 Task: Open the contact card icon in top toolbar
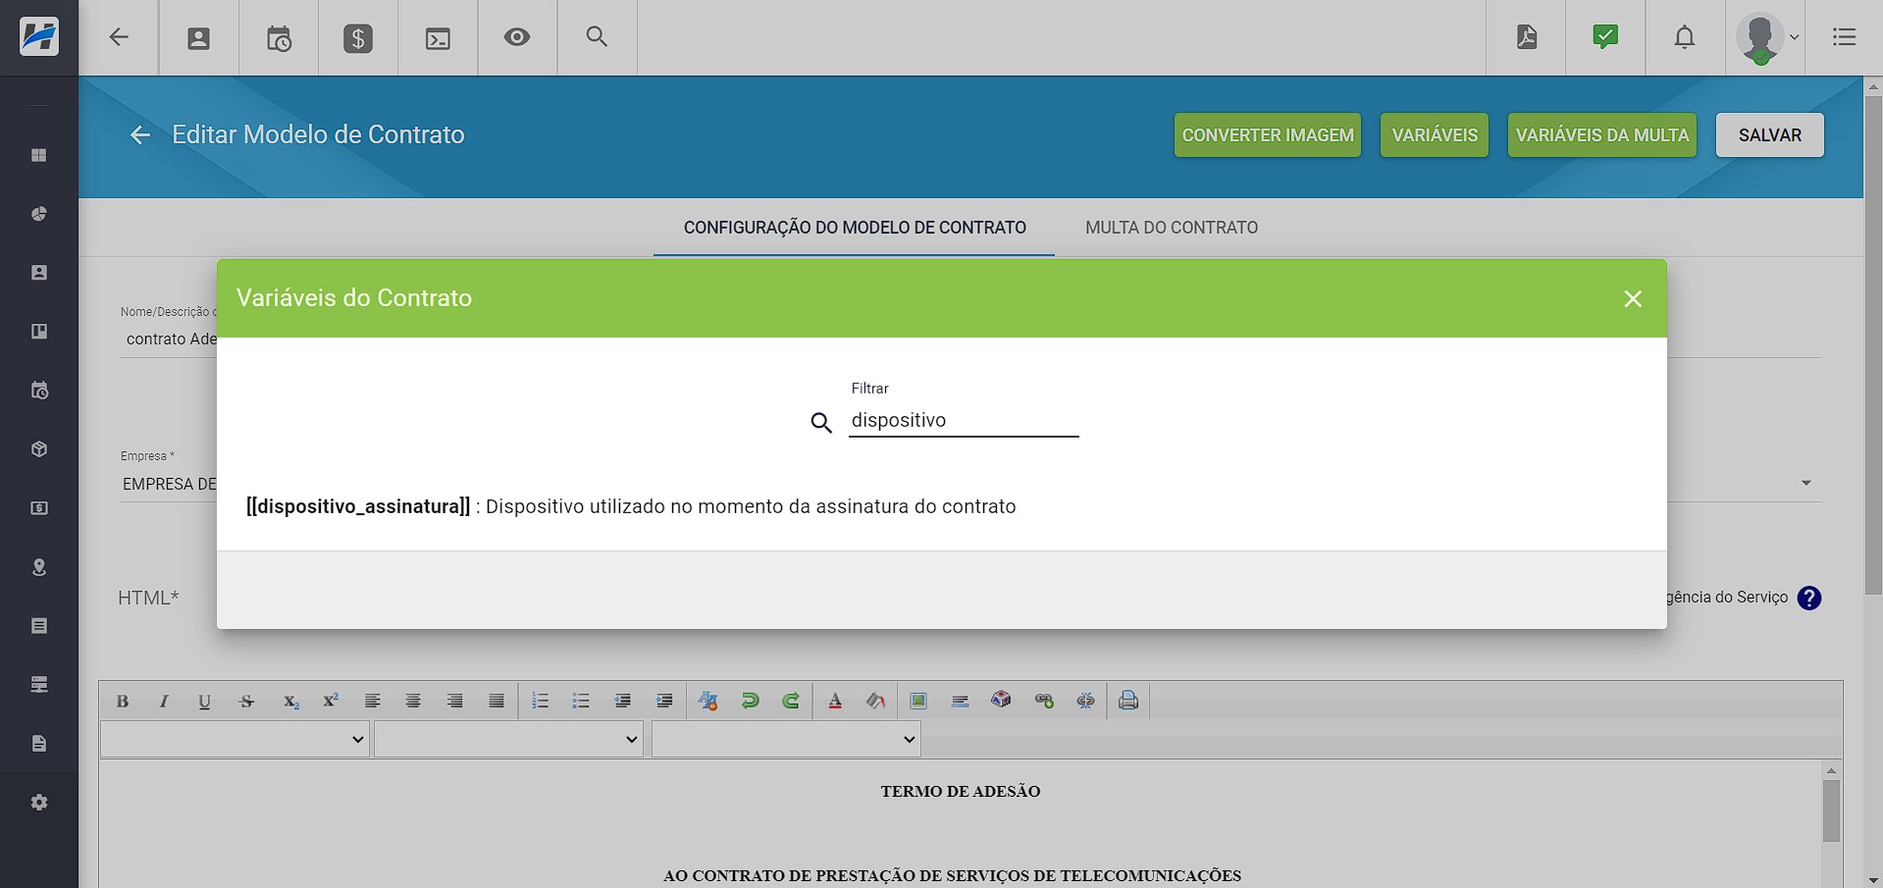(x=199, y=38)
